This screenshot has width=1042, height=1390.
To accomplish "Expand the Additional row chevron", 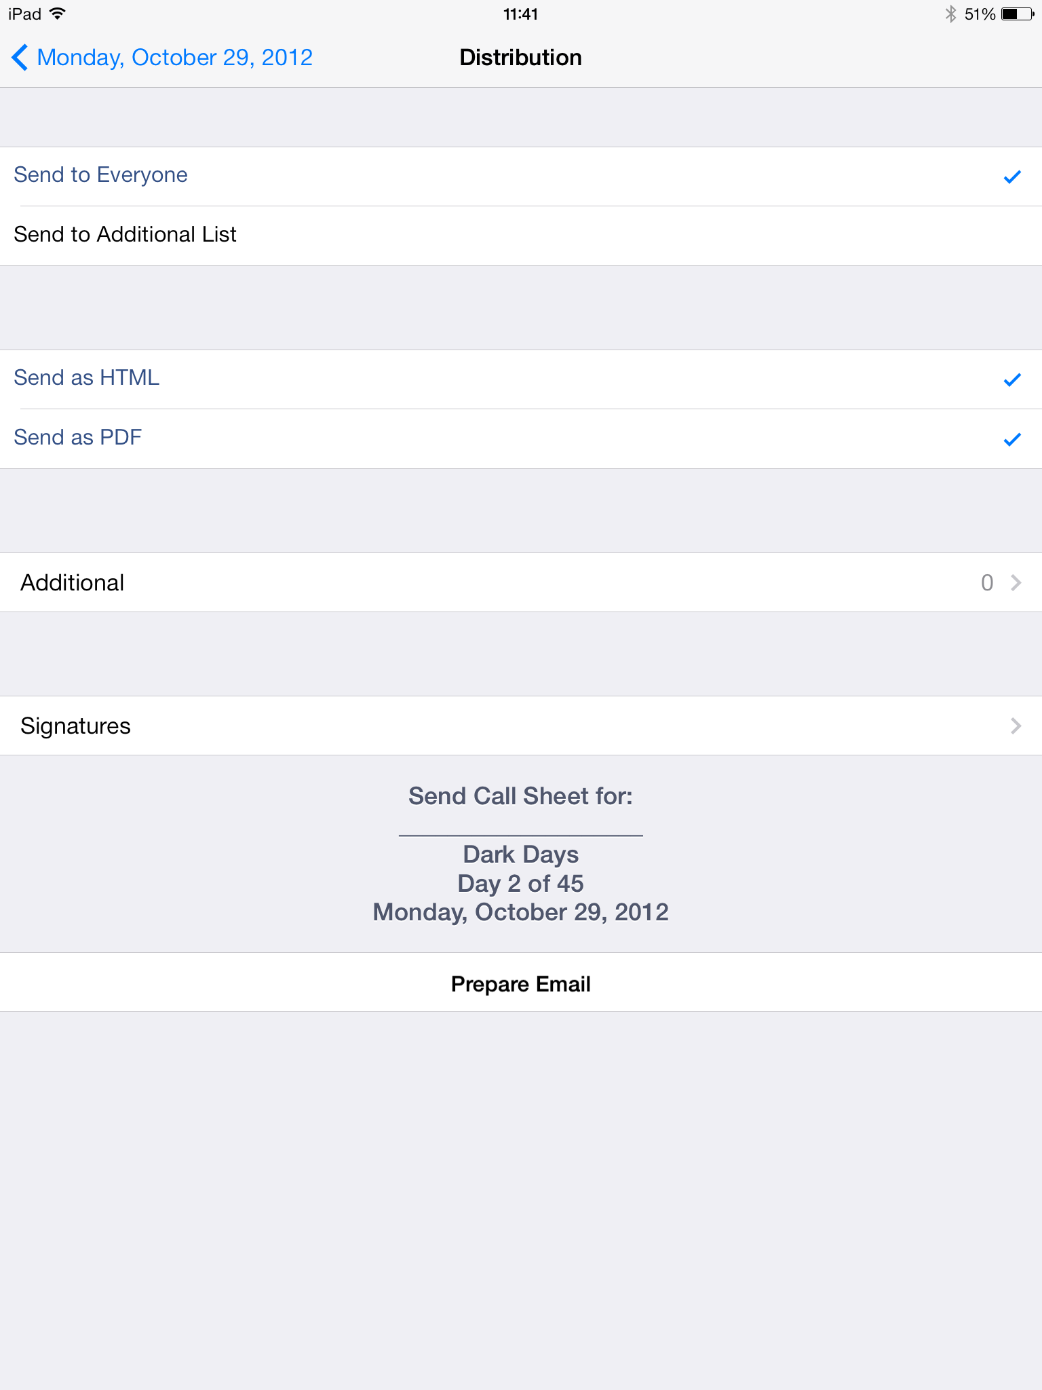I will point(1016,582).
